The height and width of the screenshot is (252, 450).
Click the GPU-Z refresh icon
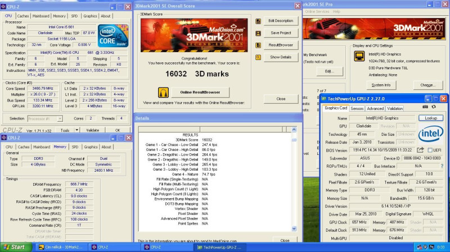(x=434, y=107)
